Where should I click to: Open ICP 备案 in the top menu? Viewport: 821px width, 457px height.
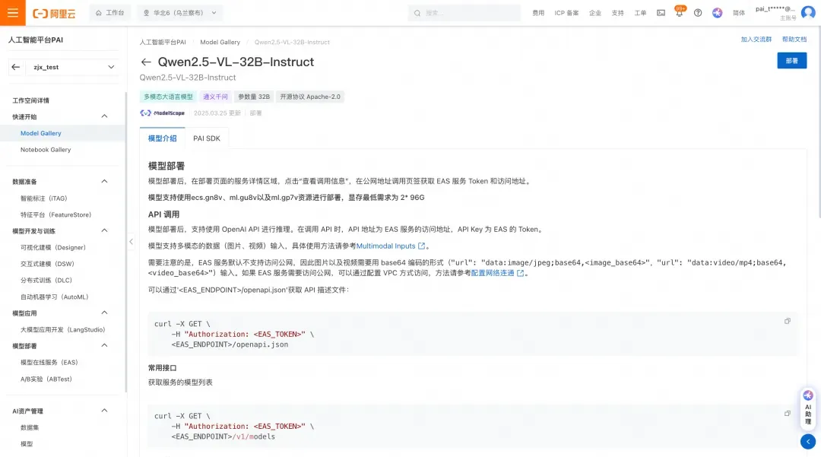click(x=566, y=13)
